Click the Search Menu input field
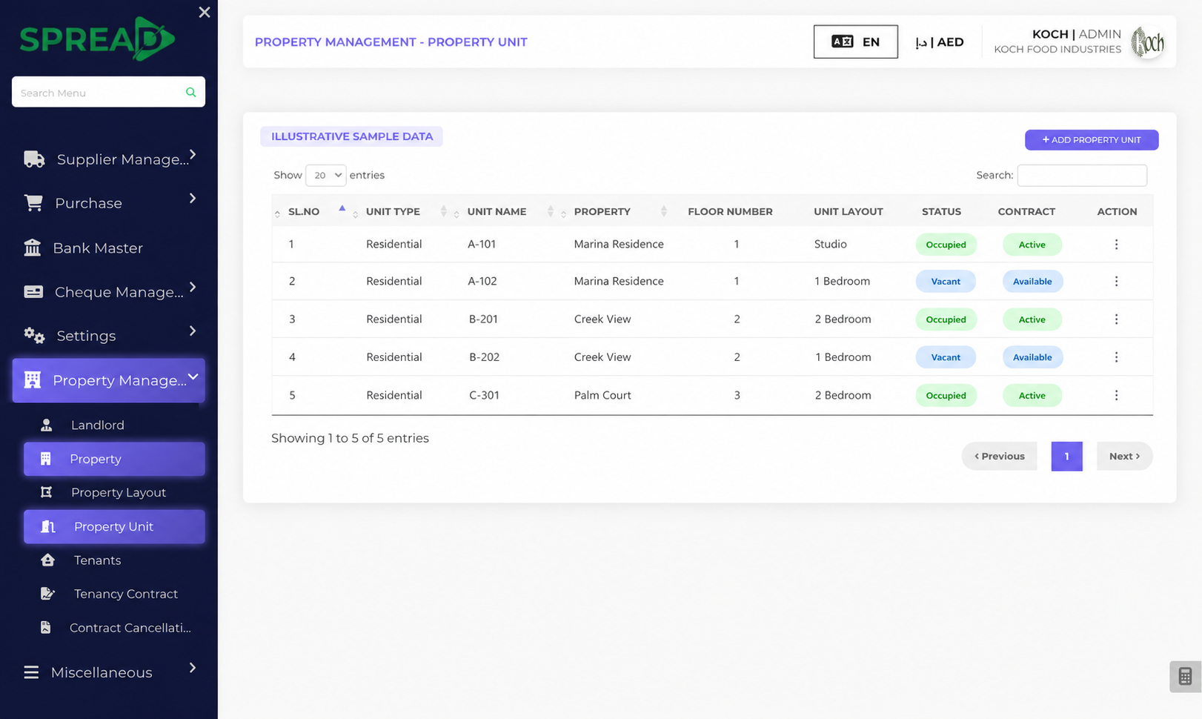 coord(108,92)
